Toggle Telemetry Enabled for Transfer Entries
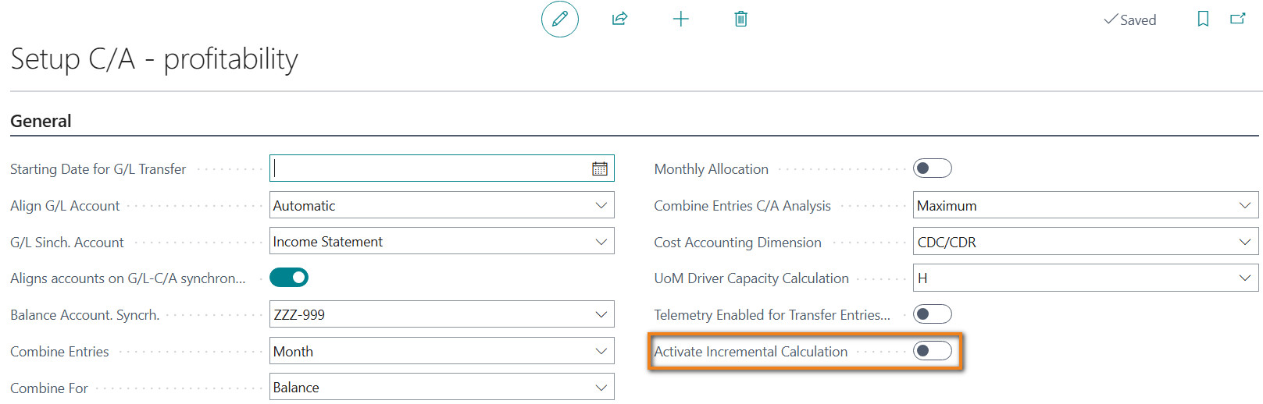The height and width of the screenshot is (404, 1263). (x=933, y=314)
